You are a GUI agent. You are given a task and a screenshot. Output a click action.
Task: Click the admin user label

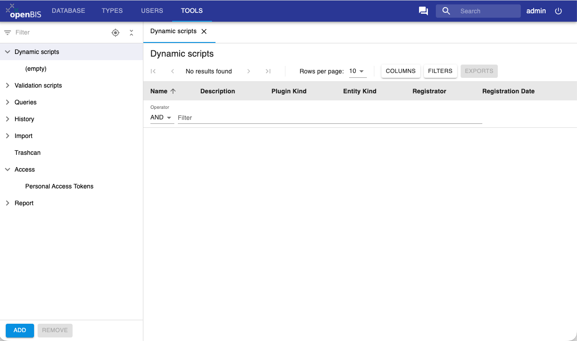coord(536,11)
